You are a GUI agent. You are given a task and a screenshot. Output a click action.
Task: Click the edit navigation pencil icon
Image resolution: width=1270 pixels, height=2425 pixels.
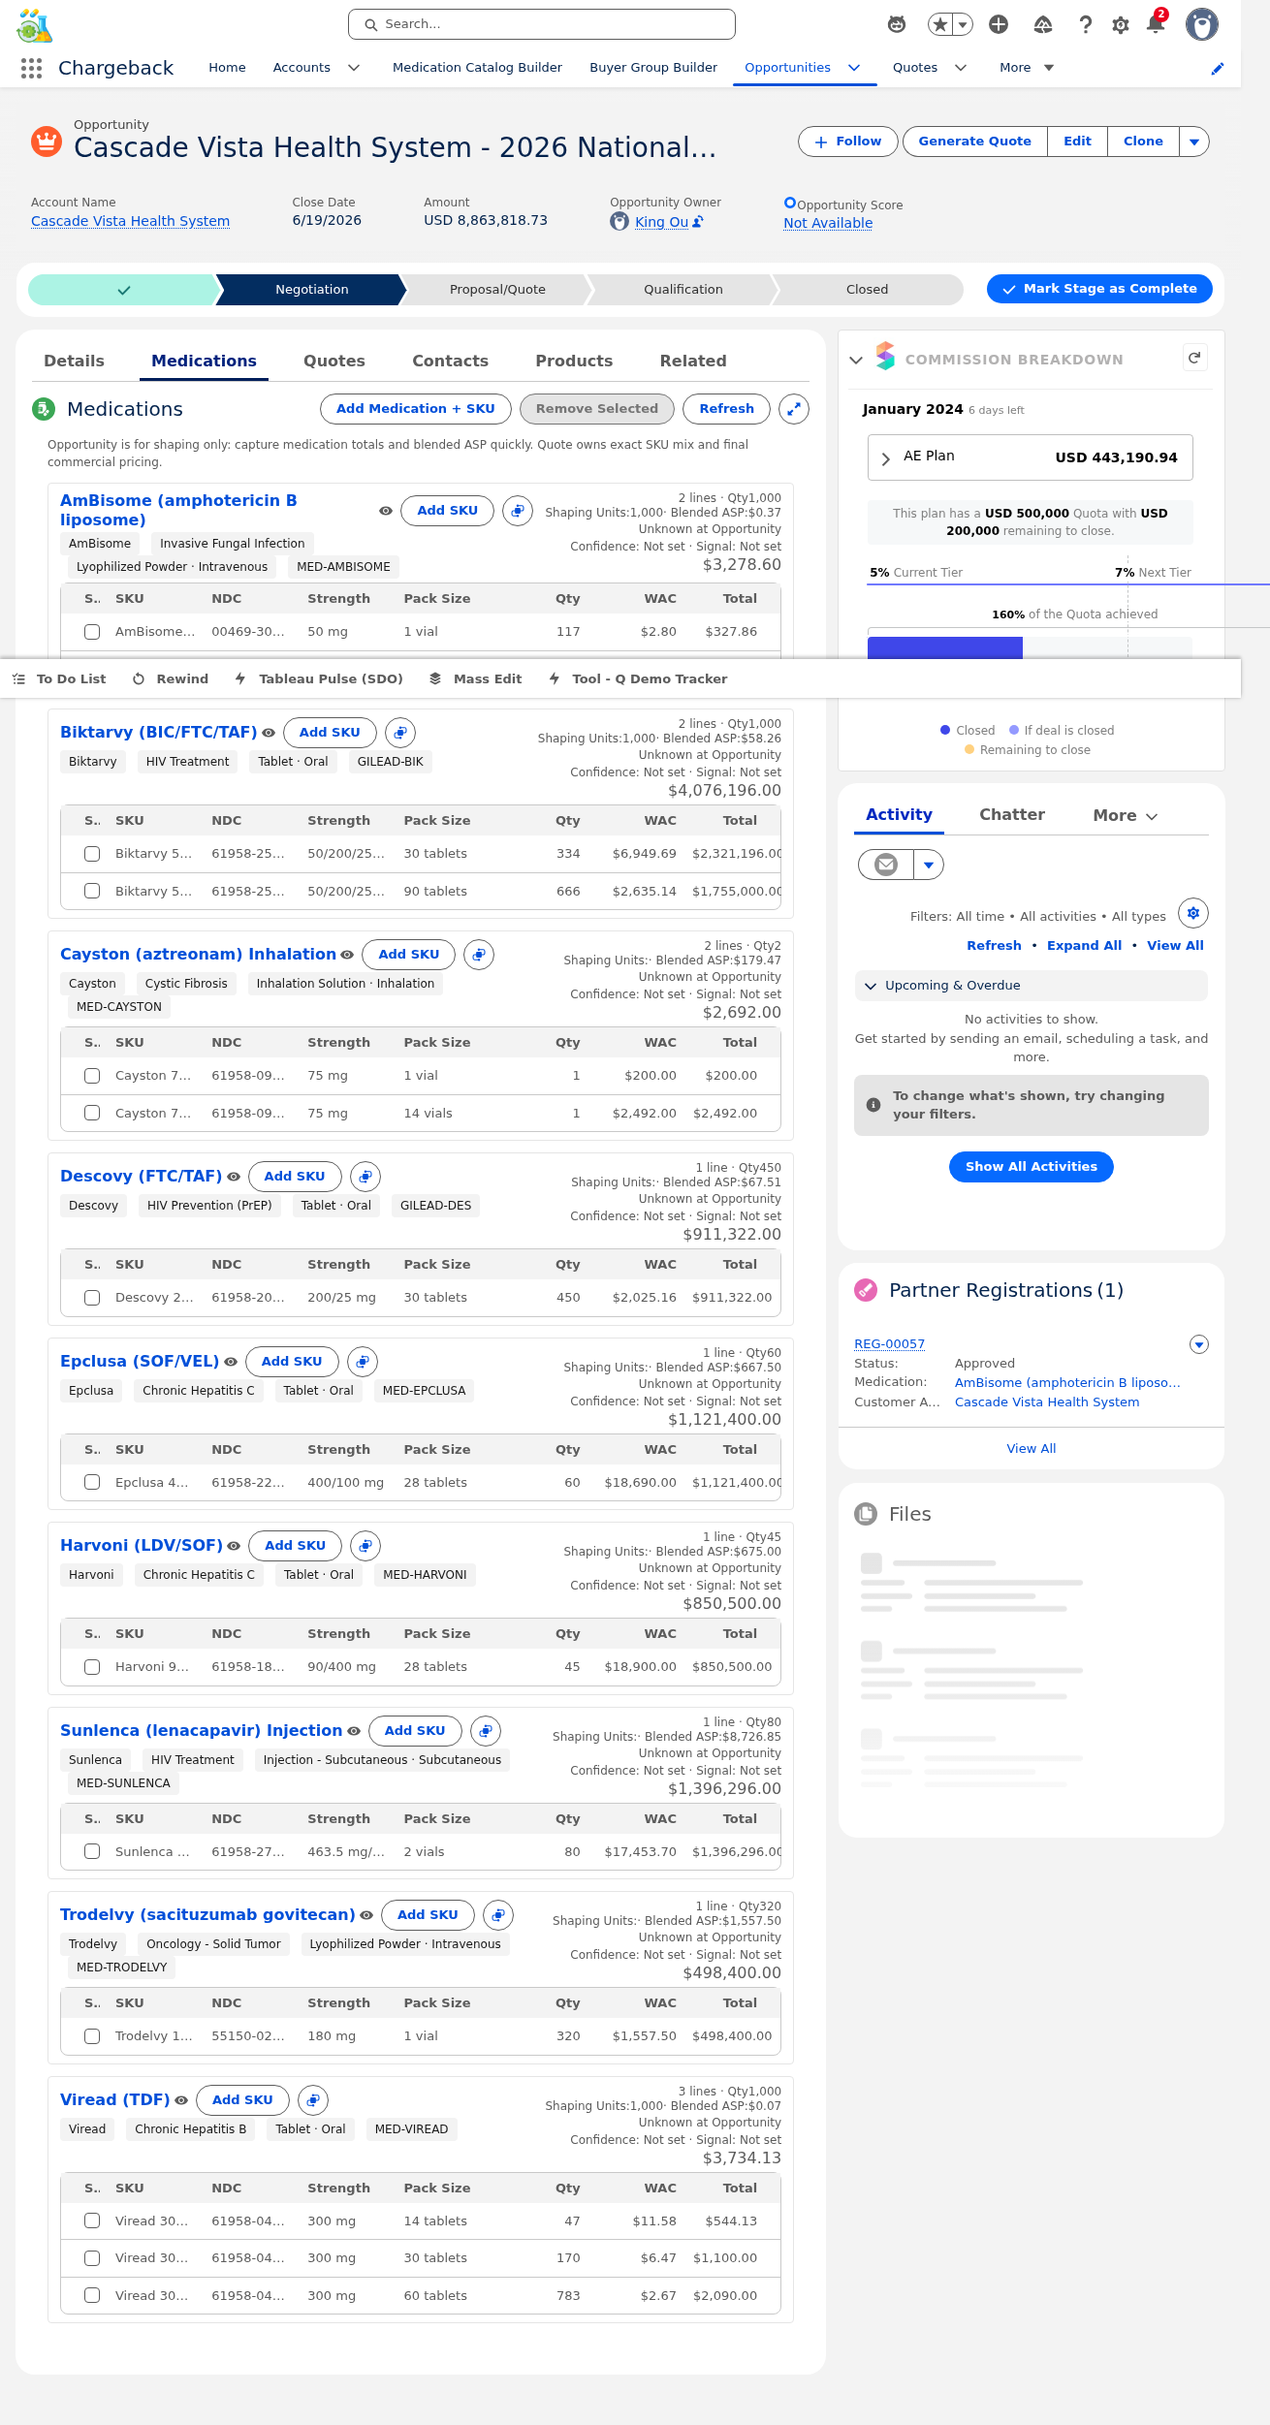point(1218,69)
